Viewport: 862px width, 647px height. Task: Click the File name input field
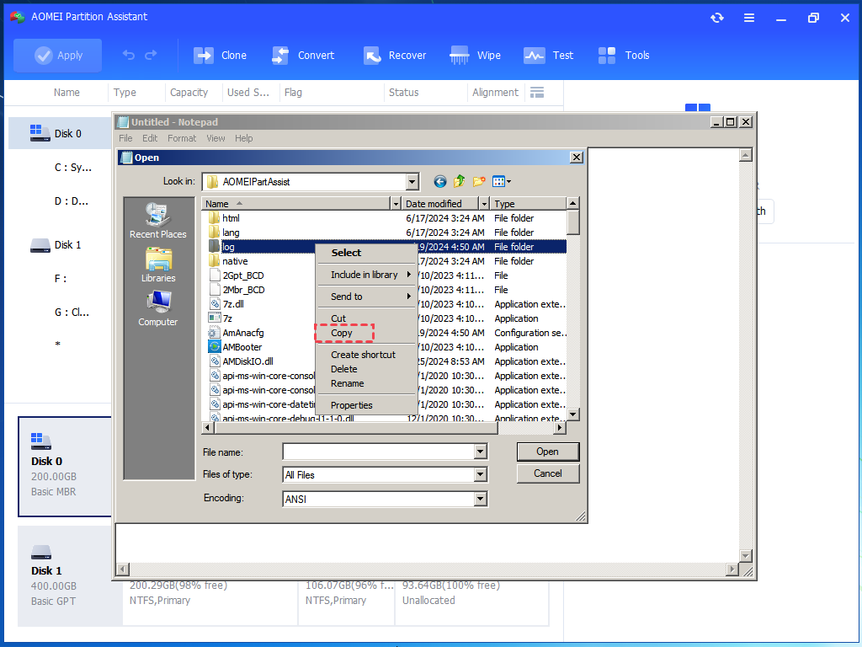tap(380, 452)
